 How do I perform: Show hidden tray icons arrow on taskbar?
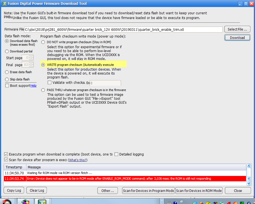pos(162,201)
